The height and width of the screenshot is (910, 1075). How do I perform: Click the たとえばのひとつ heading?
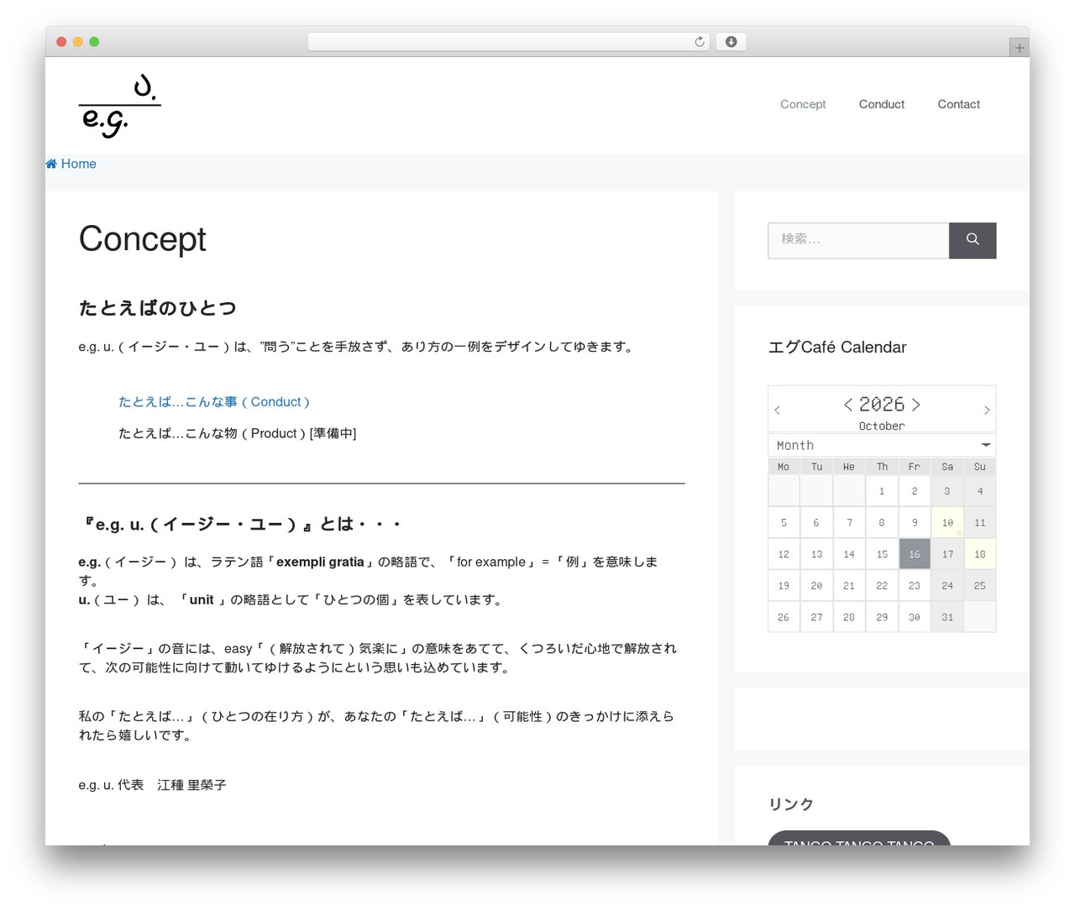click(x=157, y=308)
